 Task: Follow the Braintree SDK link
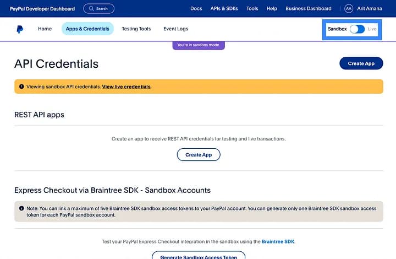click(x=279, y=241)
